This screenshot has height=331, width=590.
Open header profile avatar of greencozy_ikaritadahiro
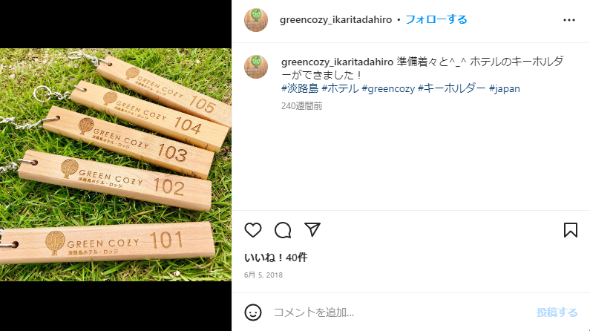point(256,20)
